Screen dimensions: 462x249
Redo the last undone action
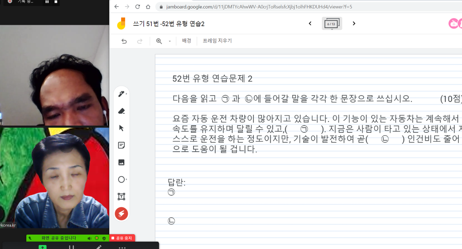click(140, 41)
